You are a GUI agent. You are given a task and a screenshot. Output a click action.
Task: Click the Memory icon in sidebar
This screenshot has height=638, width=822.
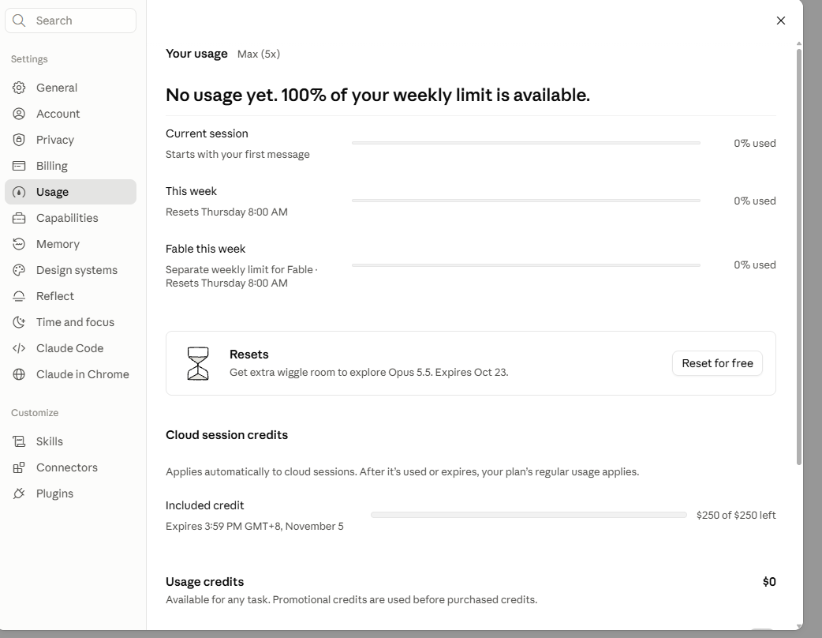pyautogui.click(x=19, y=244)
